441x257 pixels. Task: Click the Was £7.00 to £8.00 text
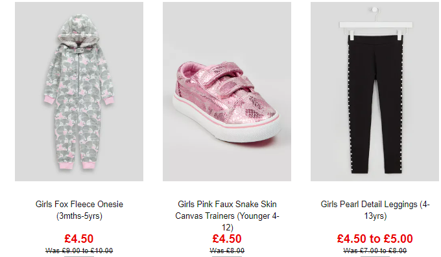click(x=375, y=251)
